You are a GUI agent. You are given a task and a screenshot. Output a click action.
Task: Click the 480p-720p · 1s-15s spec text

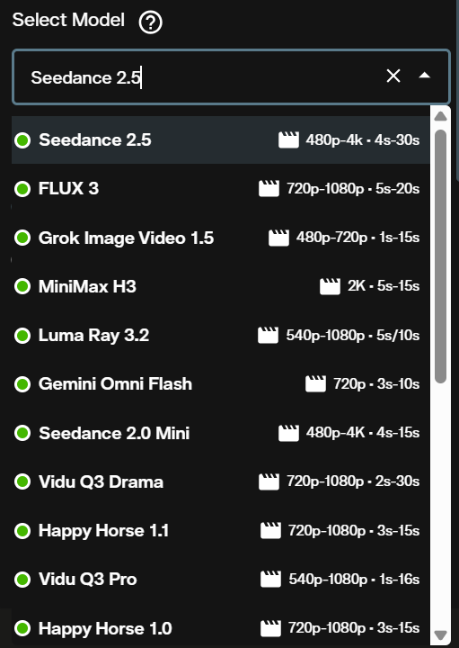pyautogui.click(x=357, y=238)
